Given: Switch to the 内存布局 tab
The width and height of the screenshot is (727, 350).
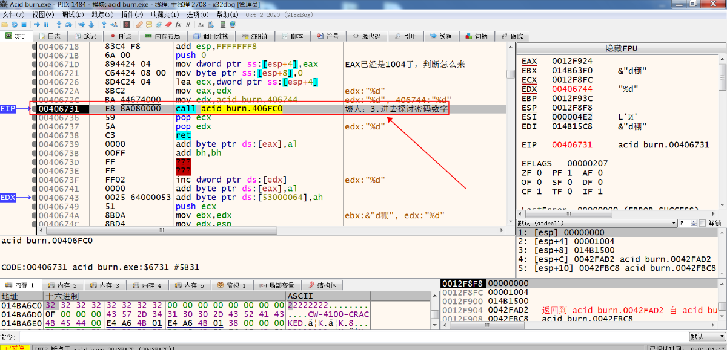Looking at the screenshot, I should (x=163, y=36).
